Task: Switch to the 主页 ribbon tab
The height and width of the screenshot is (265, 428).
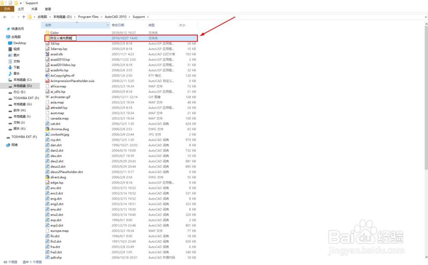Action: (21, 9)
